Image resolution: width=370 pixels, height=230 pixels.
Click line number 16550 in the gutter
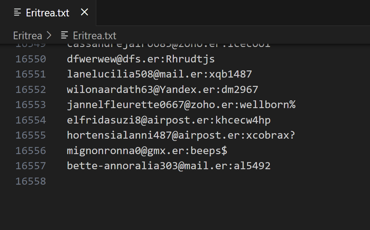coord(31,59)
